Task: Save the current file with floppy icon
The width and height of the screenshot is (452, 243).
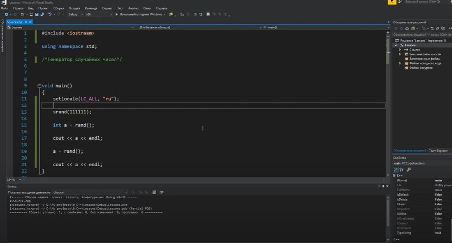Action: pyautogui.click(x=37, y=14)
